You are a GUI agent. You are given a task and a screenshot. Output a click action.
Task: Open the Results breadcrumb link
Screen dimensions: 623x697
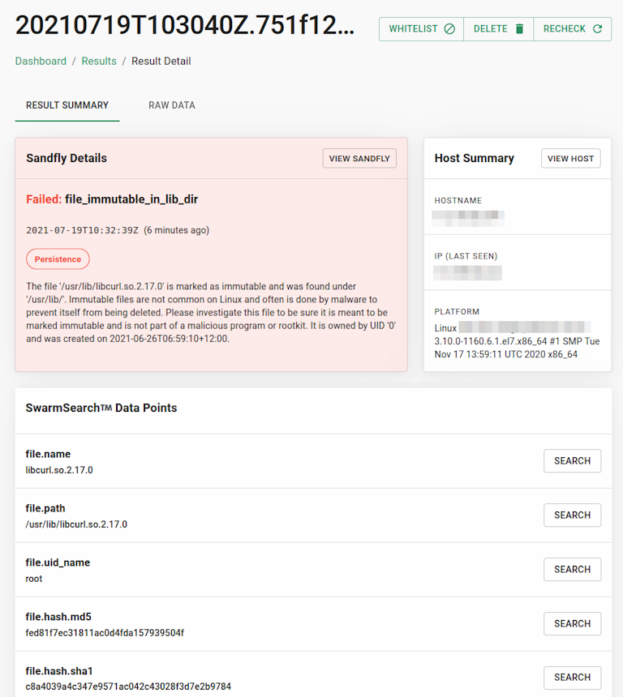[99, 61]
